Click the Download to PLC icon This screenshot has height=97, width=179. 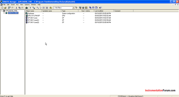[27, 8]
